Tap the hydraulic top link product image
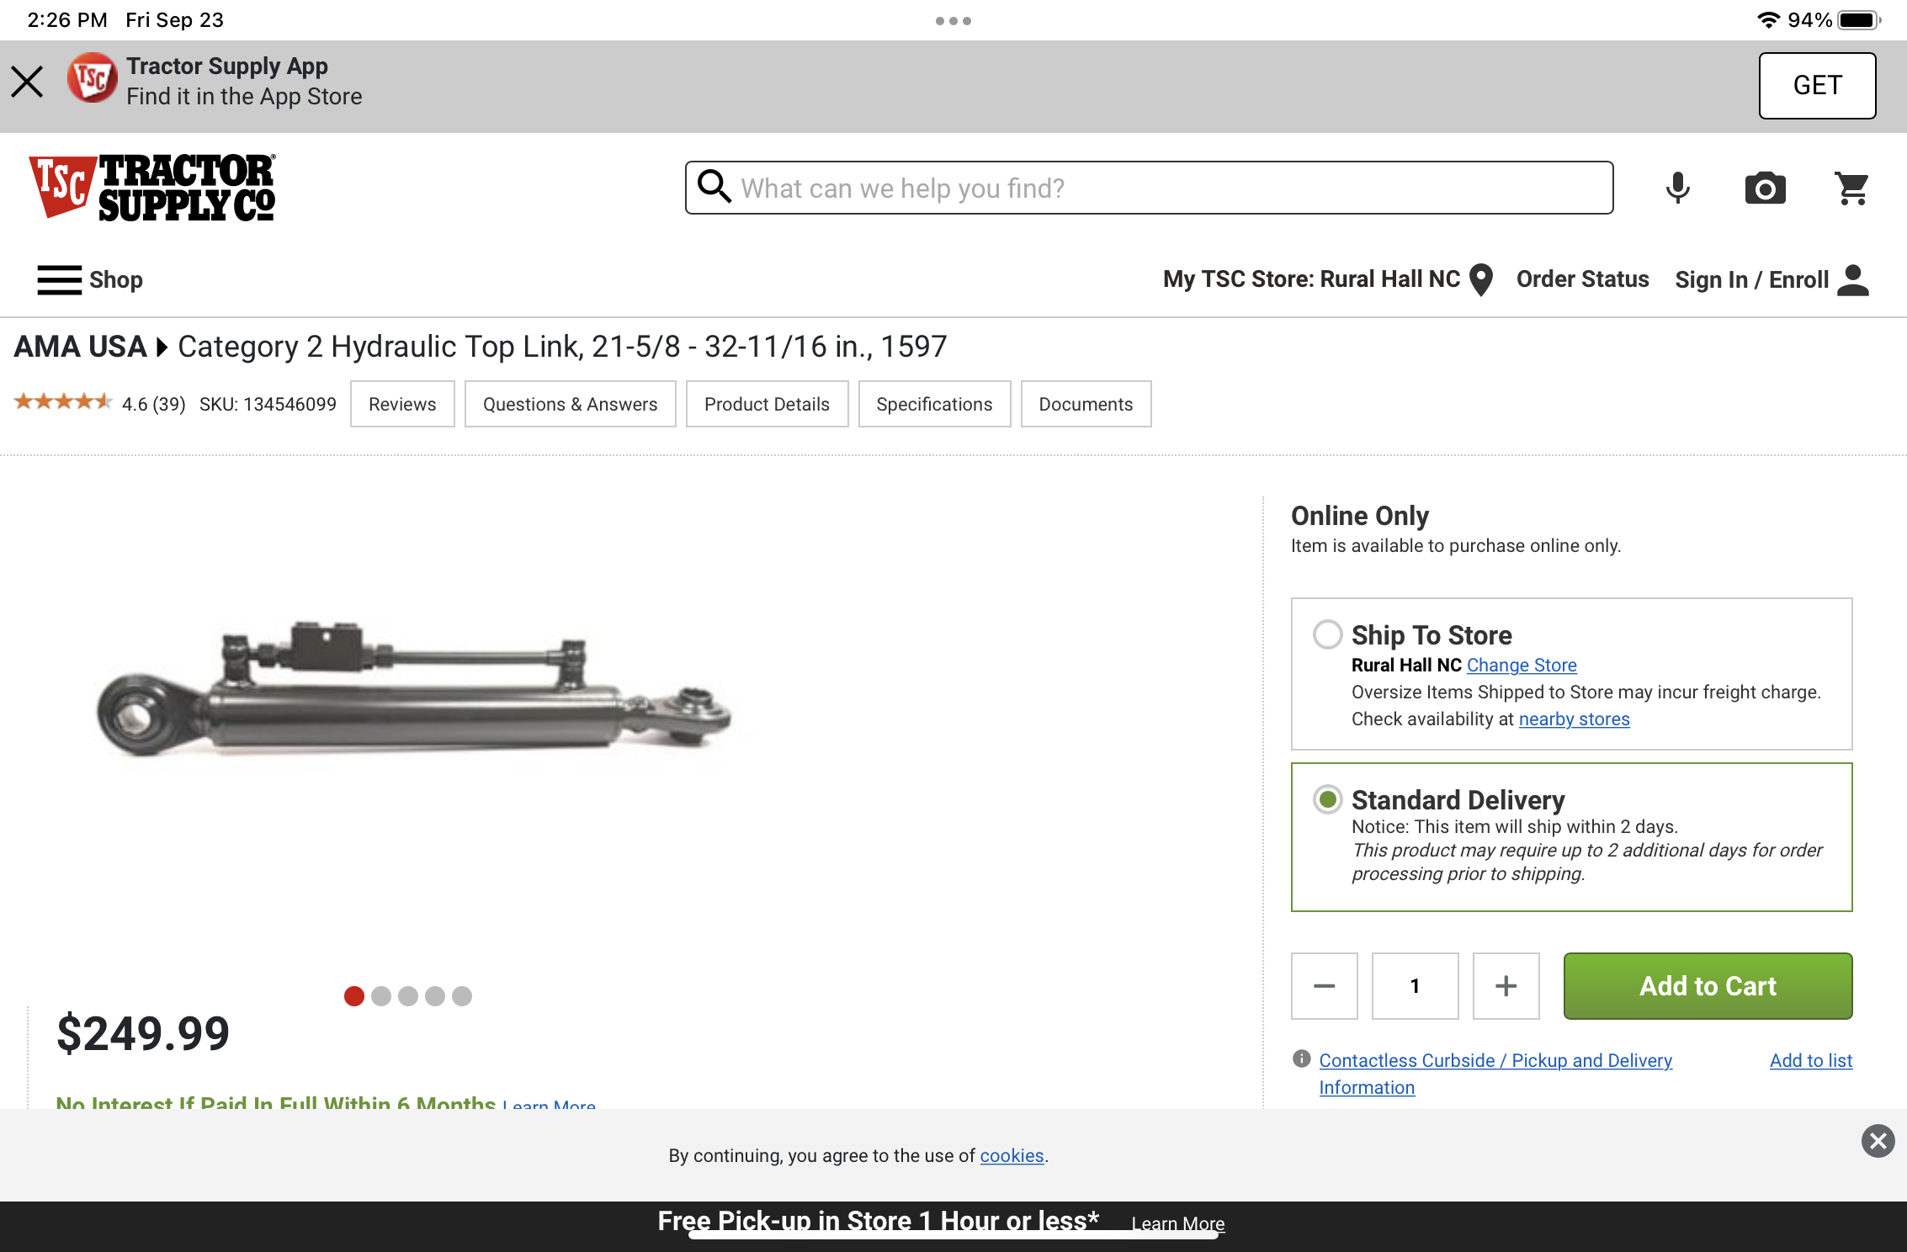 point(414,690)
